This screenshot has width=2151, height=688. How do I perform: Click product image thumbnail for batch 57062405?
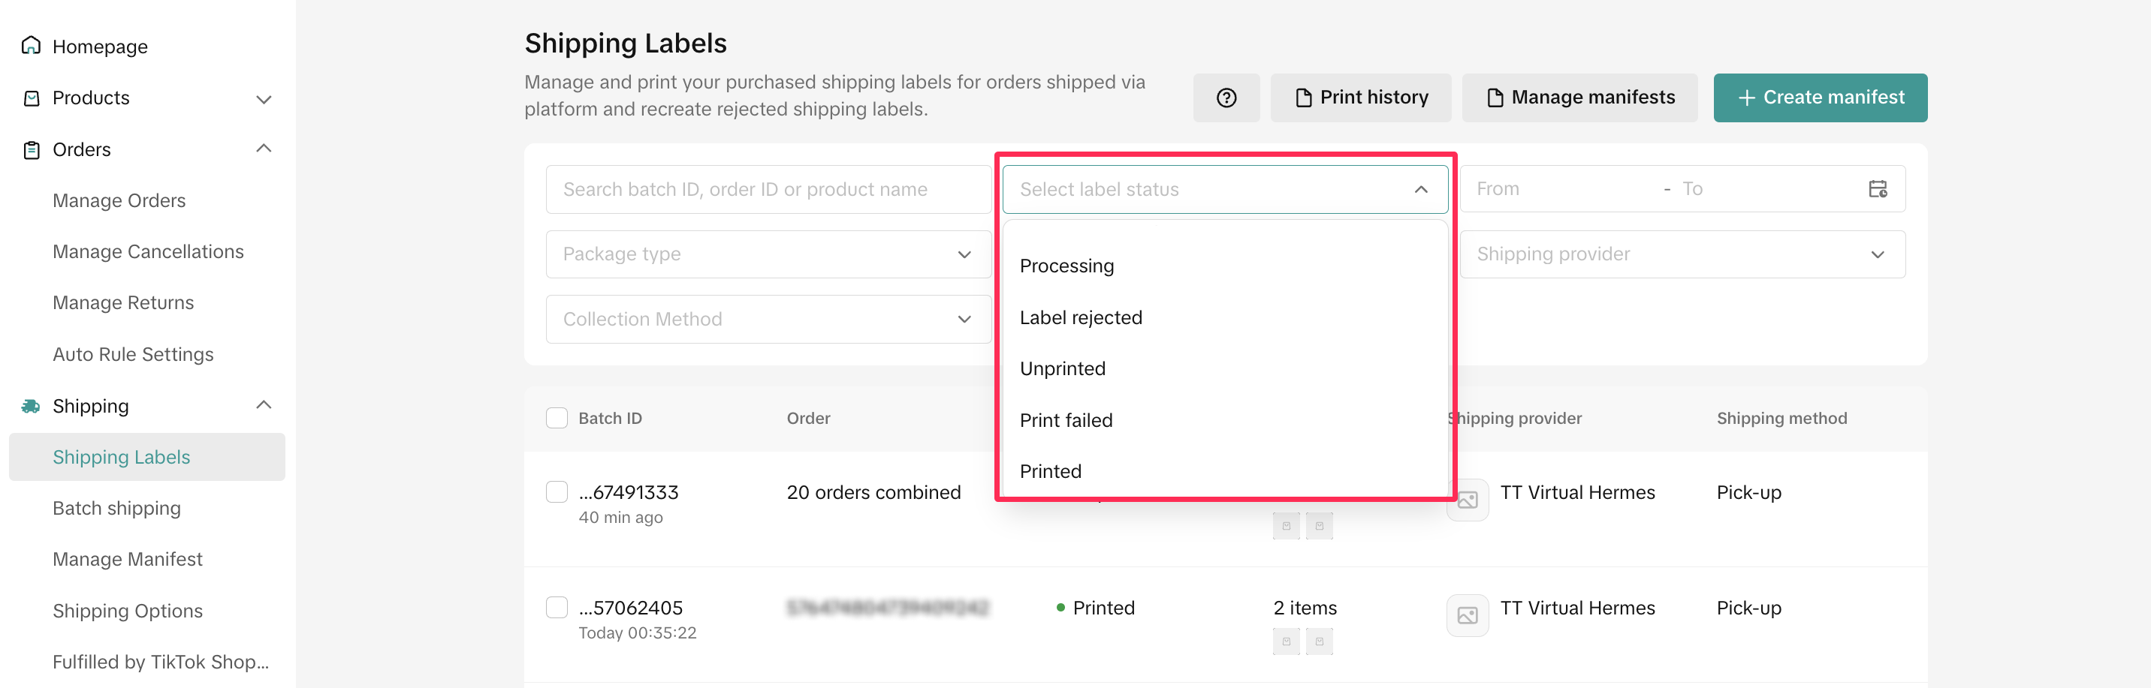pos(1286,641)
